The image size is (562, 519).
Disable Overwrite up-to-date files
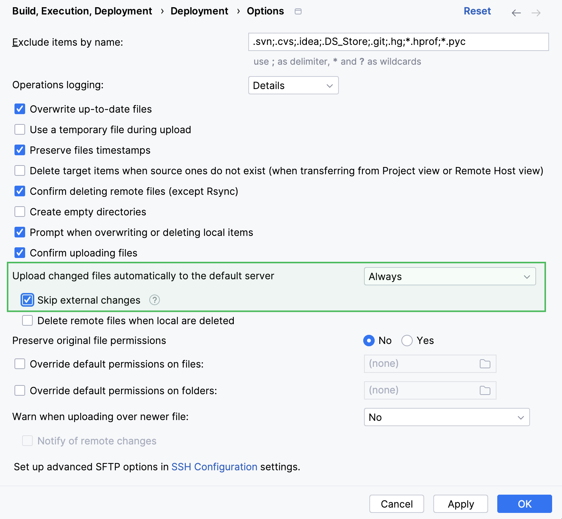19,109
